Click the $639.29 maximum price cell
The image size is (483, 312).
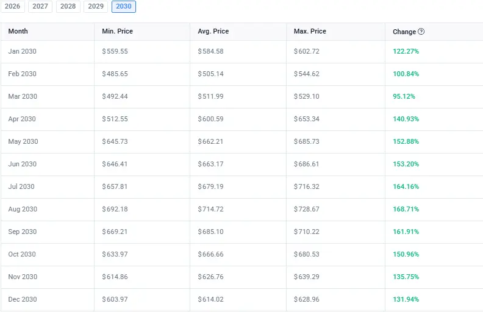pyautogui.click(x=307, y=277)
